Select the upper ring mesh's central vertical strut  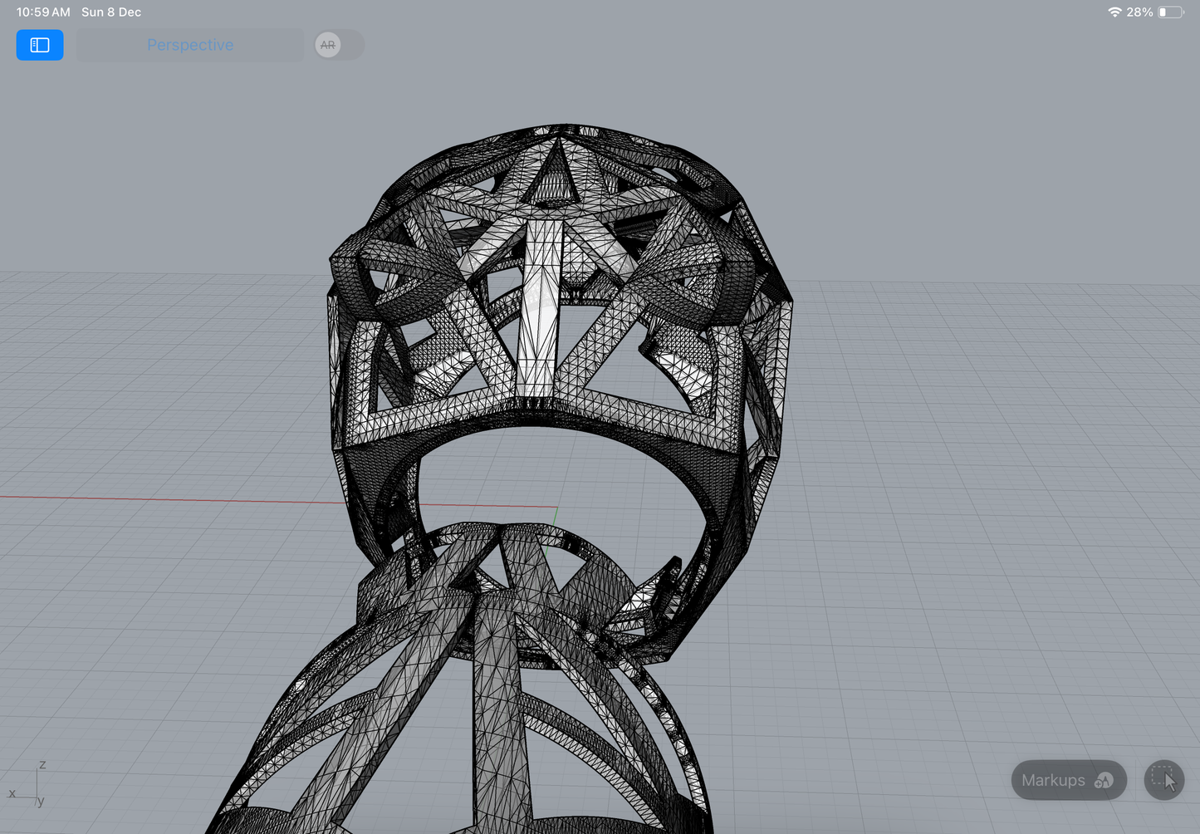(x=538, y=307)
